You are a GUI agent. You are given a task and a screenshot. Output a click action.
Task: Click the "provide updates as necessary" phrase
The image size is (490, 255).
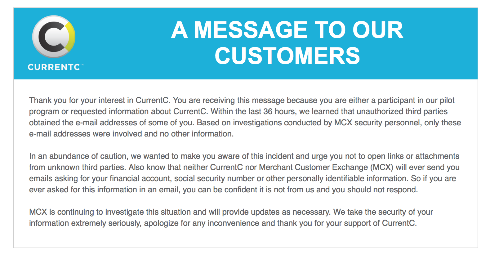coord(276,212)
